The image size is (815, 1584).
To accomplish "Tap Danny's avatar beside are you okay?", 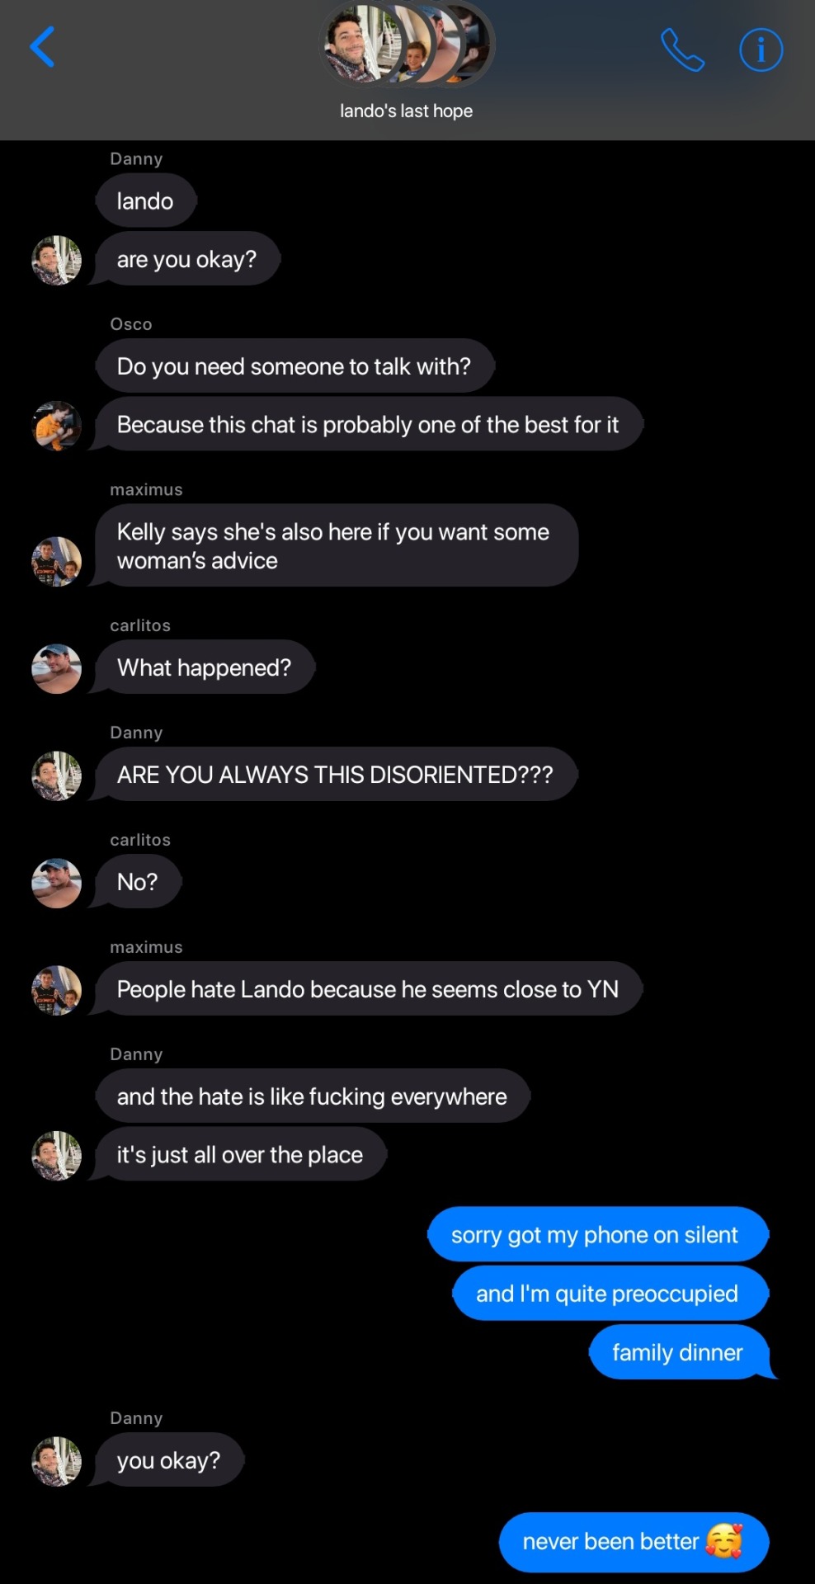I will click(x=56, y=260).
